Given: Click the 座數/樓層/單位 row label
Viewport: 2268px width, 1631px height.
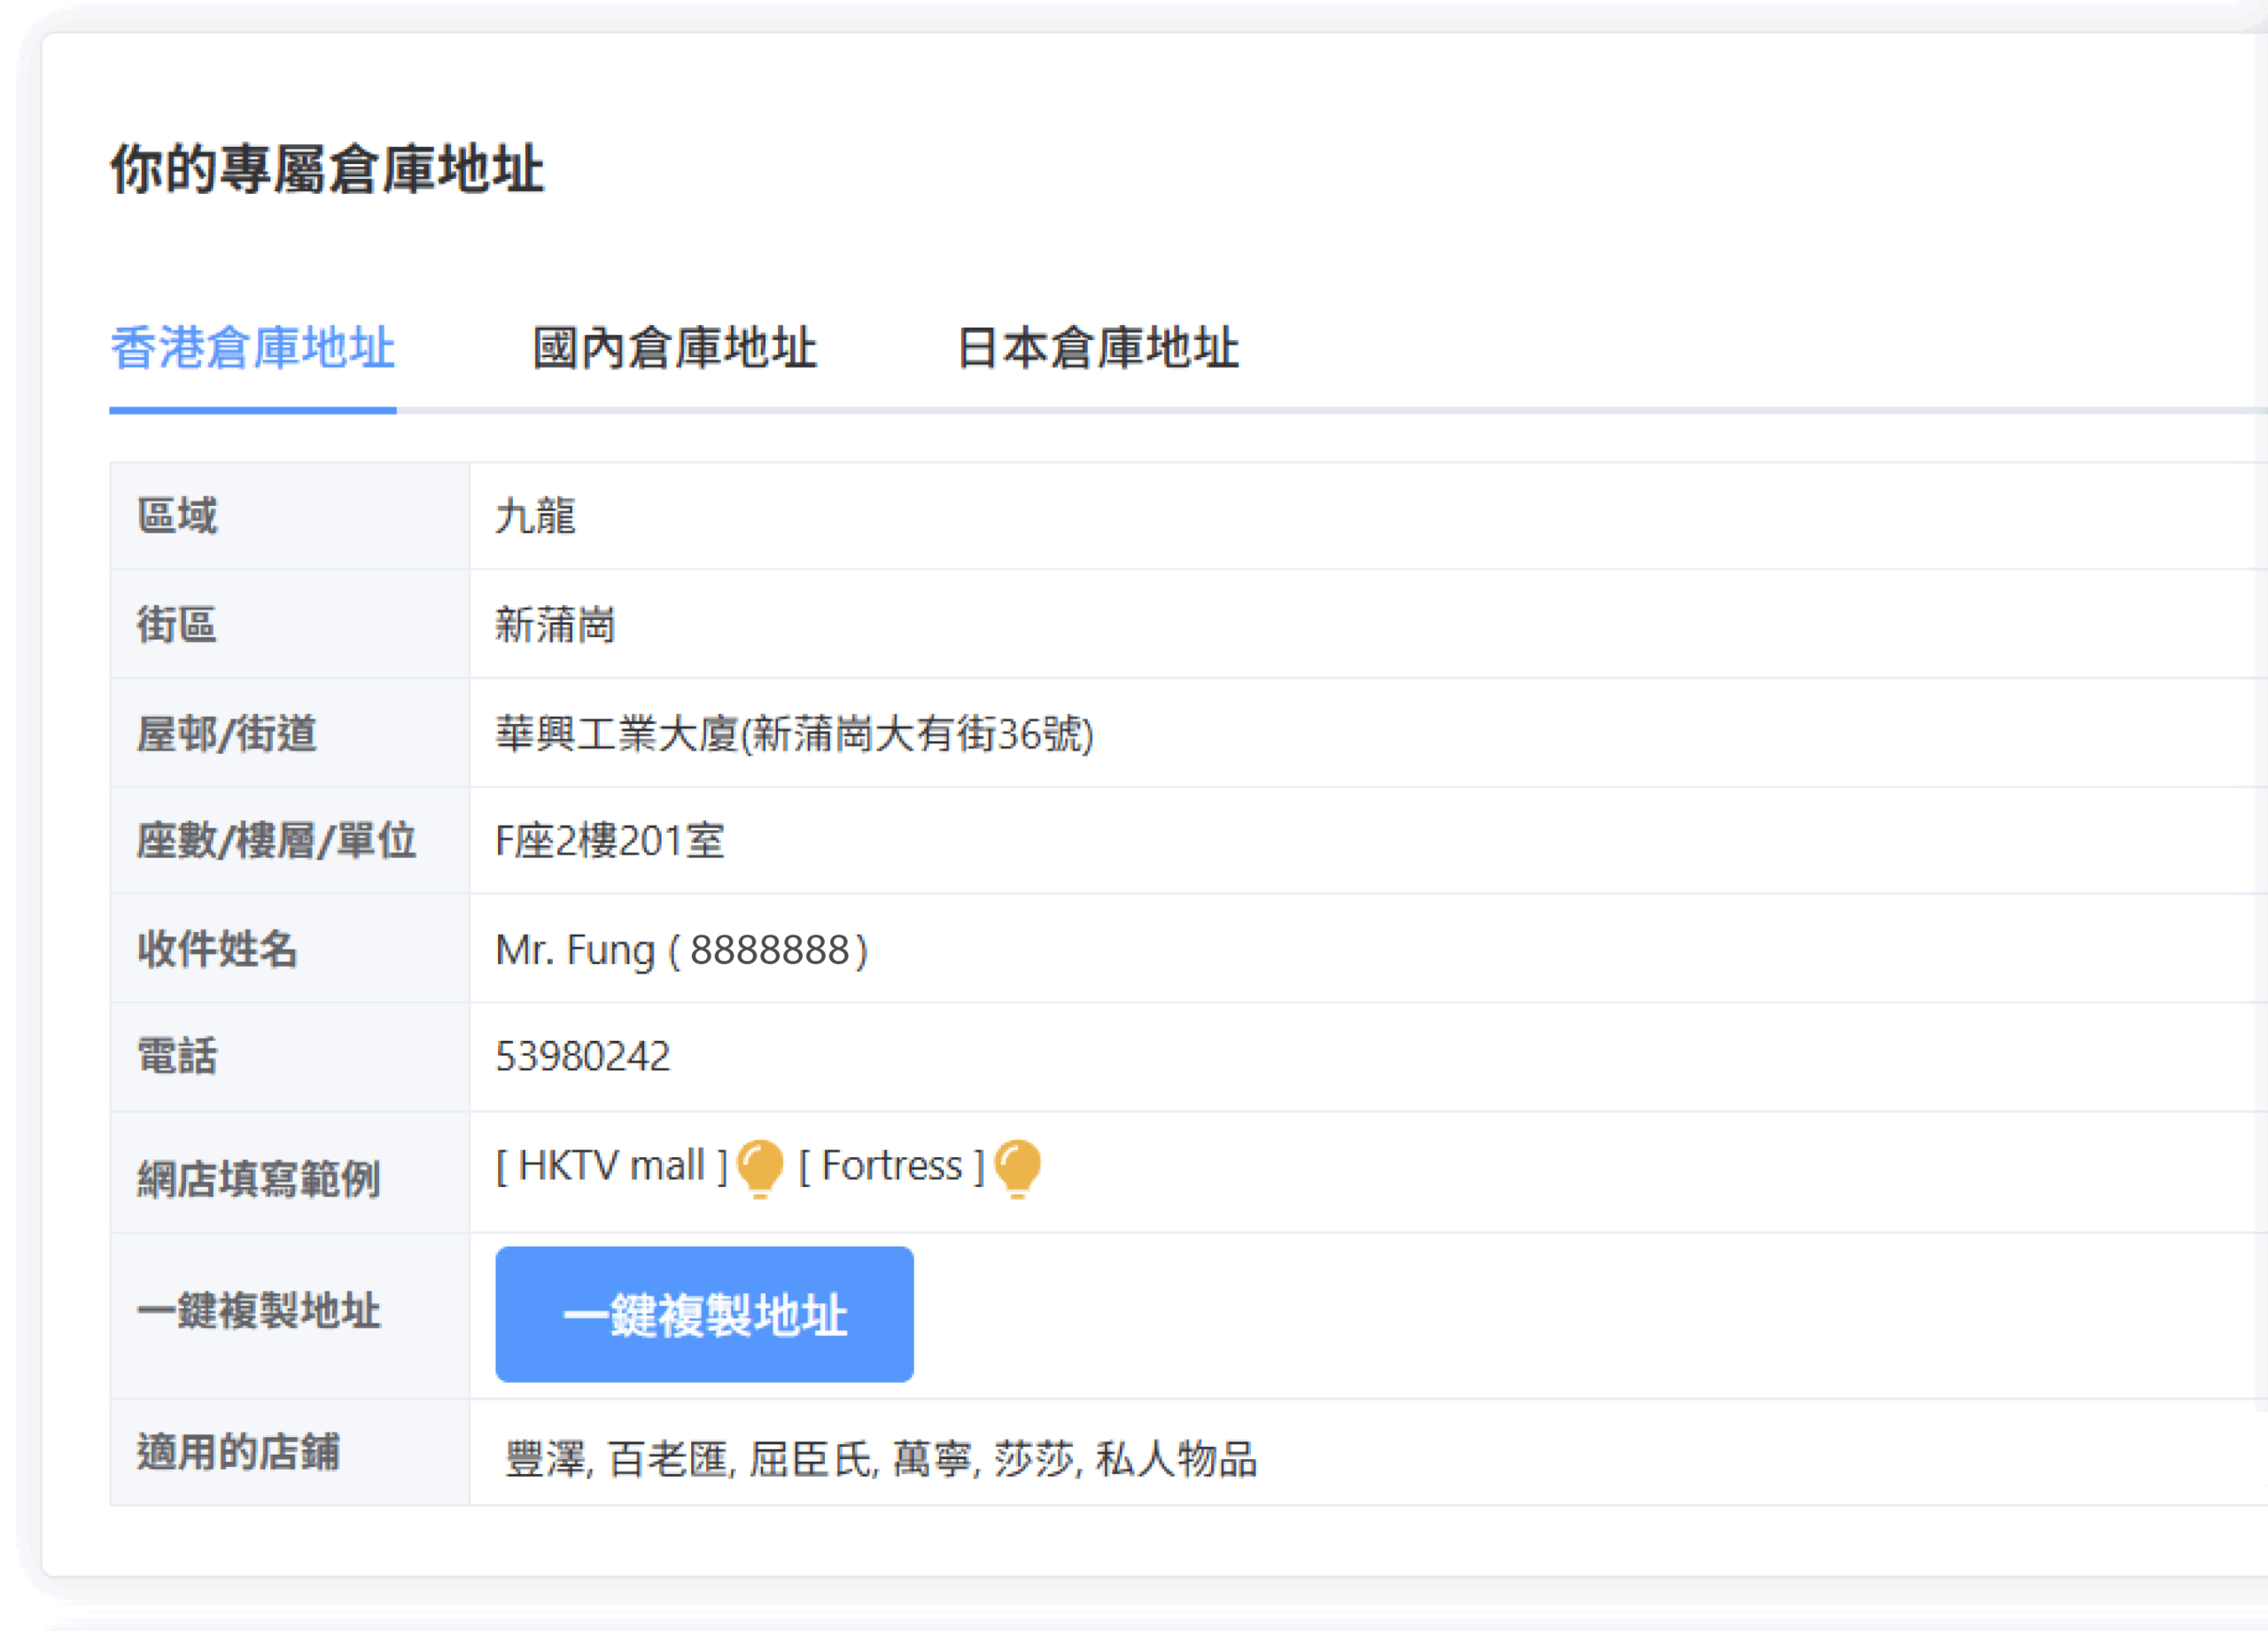Looking at the screenshot, I should [x=276, y=840].
